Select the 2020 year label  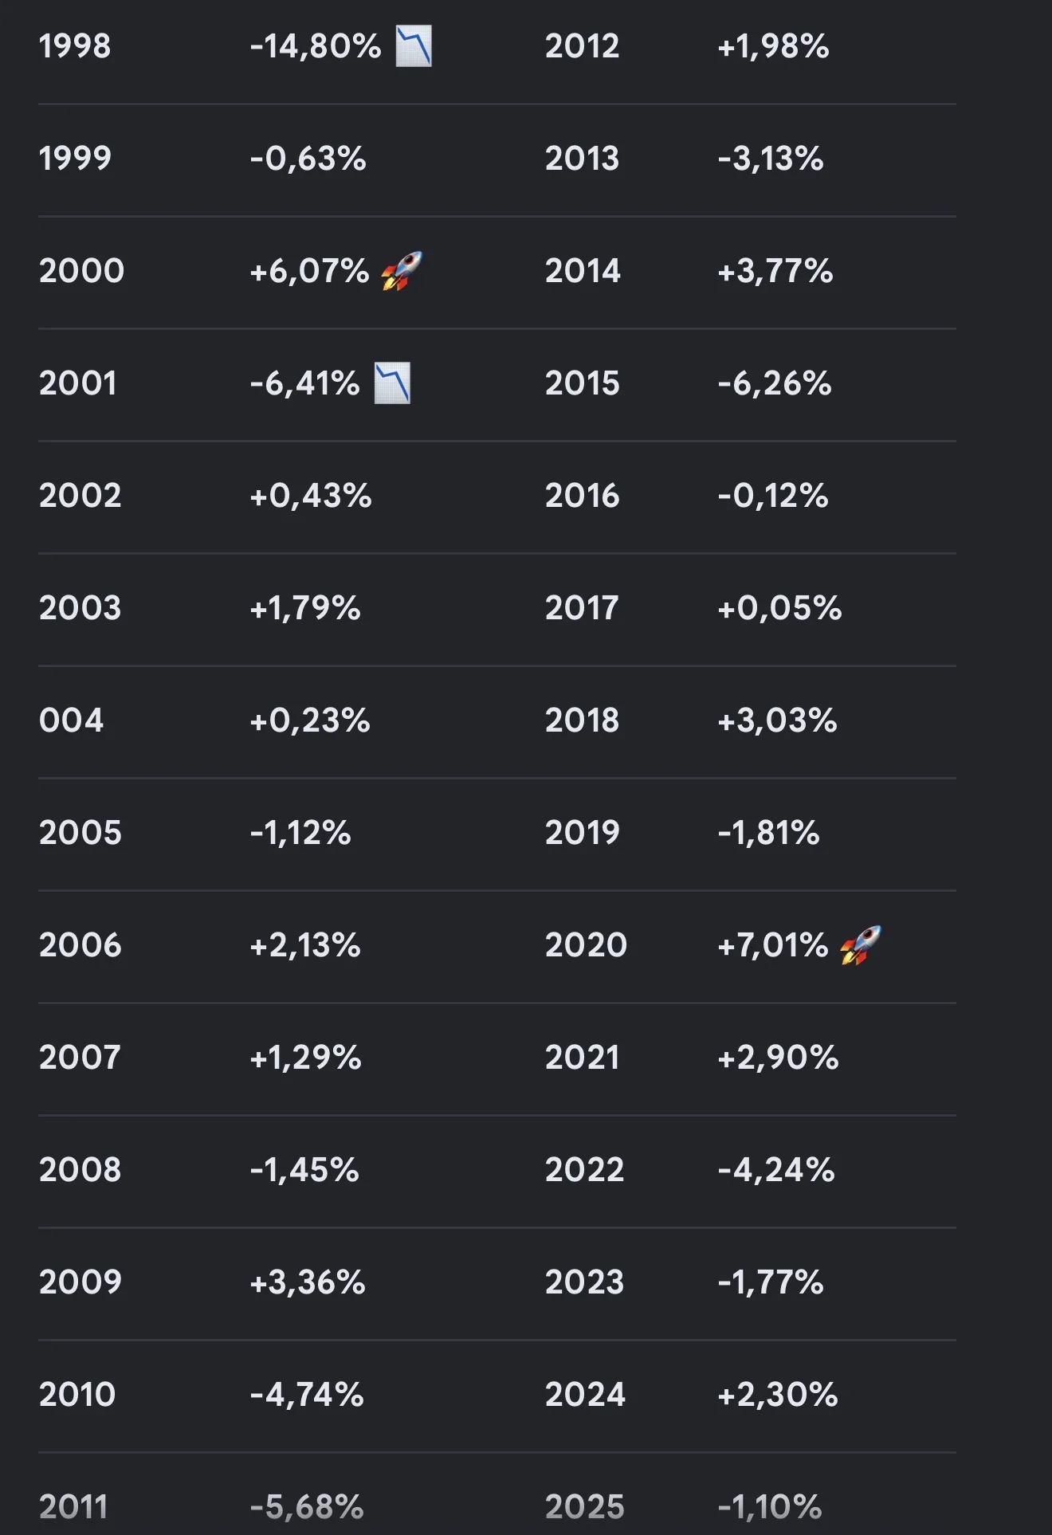(x=587, y=945)
